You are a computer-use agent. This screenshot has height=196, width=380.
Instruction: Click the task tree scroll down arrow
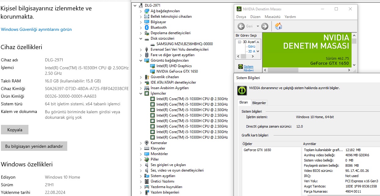258,52
